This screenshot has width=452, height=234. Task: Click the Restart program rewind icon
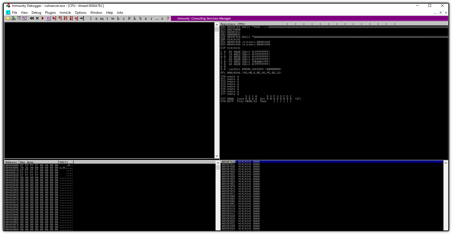[x=32, y=18]
